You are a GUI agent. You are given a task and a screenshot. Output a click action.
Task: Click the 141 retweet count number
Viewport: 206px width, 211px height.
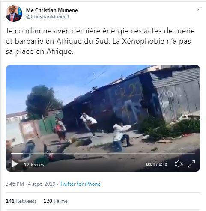pos(10,201)
